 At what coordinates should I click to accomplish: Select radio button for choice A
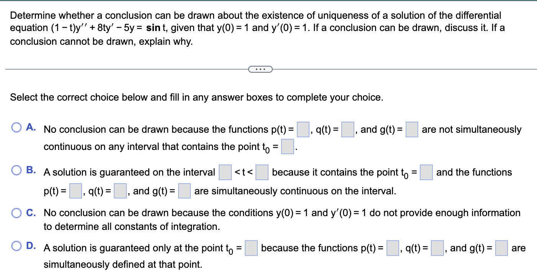(x=16, y=127)
